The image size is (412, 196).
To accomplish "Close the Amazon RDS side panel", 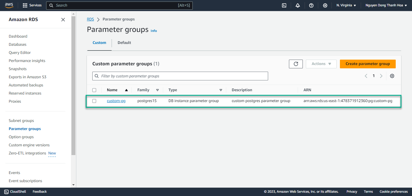I will pos(63,20).
